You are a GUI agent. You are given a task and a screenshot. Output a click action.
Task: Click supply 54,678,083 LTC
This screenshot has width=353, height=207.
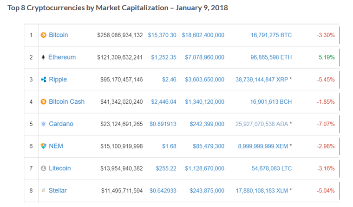[x=272, y=168]
